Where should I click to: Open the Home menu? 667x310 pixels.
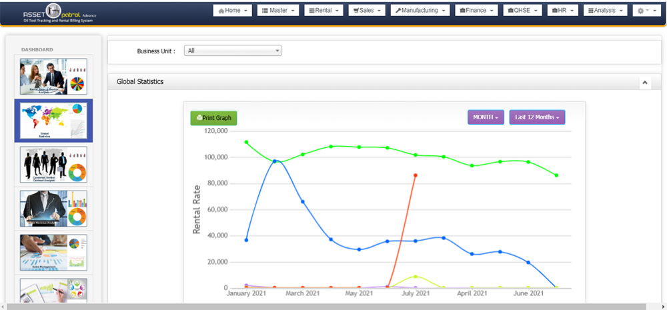[233, 11]
